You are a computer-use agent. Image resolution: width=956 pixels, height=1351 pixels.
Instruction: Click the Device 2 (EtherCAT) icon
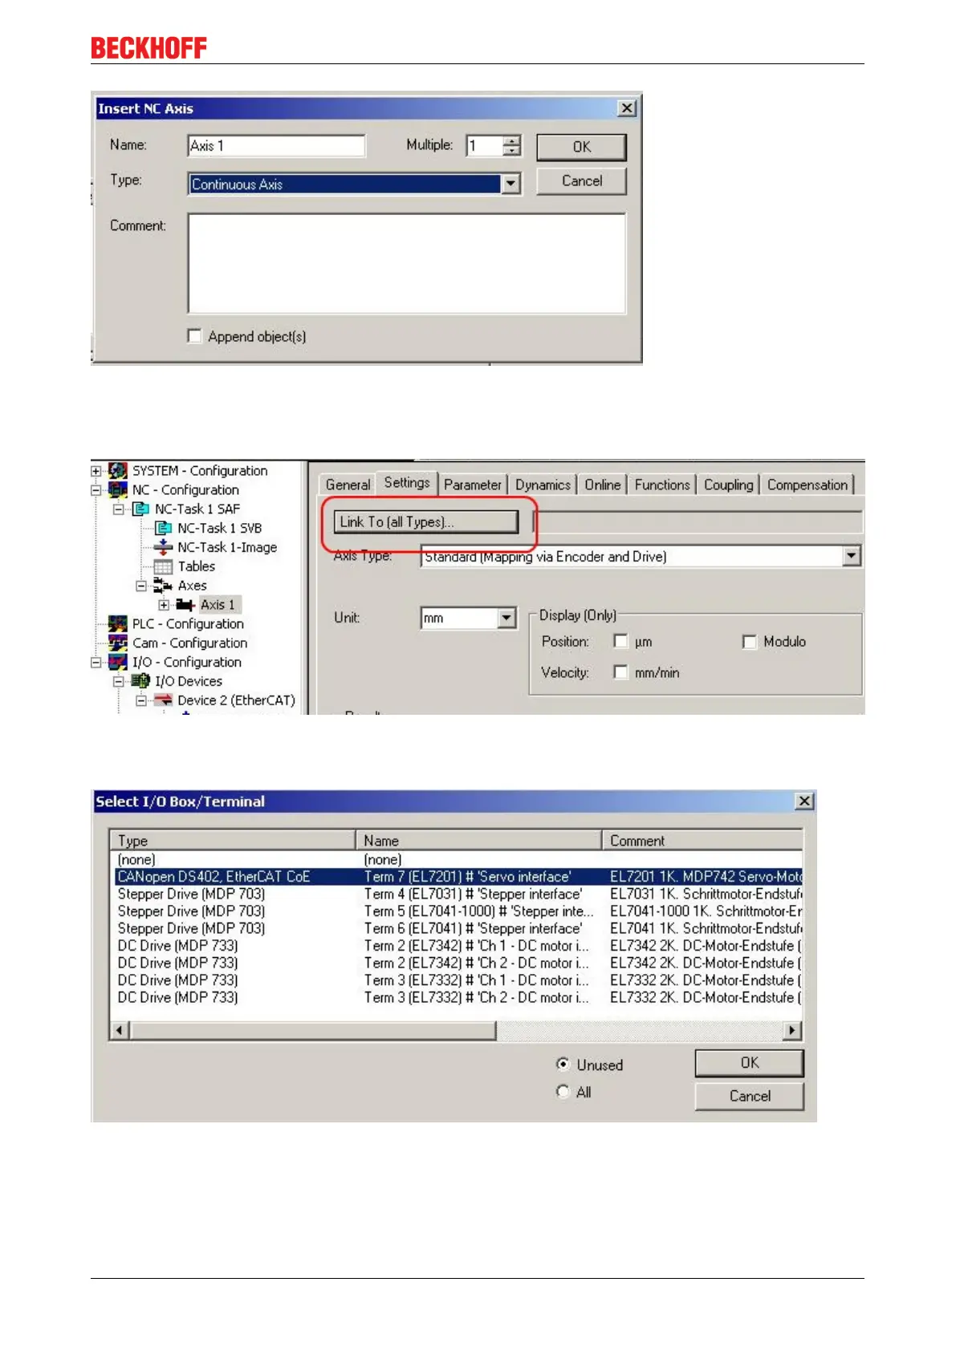163,700
